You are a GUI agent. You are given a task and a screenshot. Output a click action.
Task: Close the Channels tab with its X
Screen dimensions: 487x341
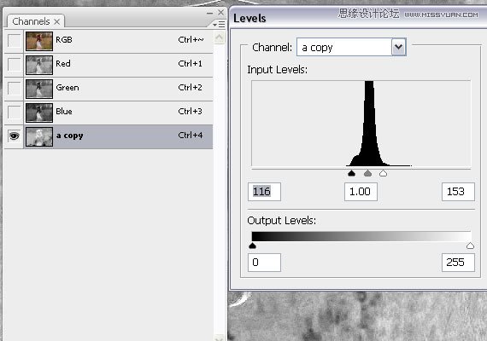pyautogui.click(x=57, y=21)
